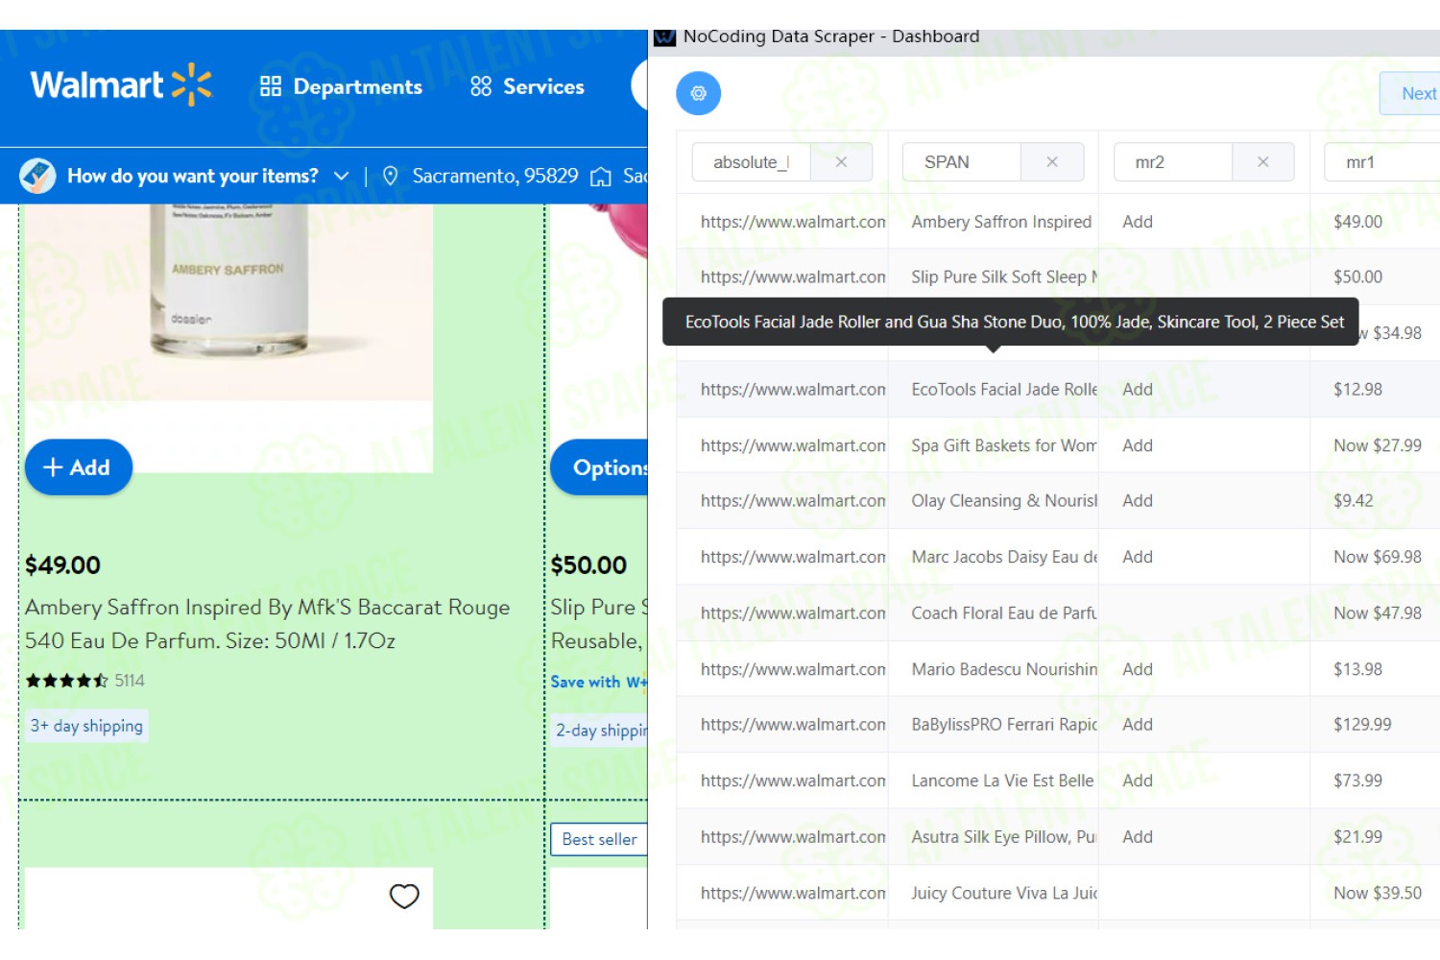Remove the SPAN column

point(1052,162)
